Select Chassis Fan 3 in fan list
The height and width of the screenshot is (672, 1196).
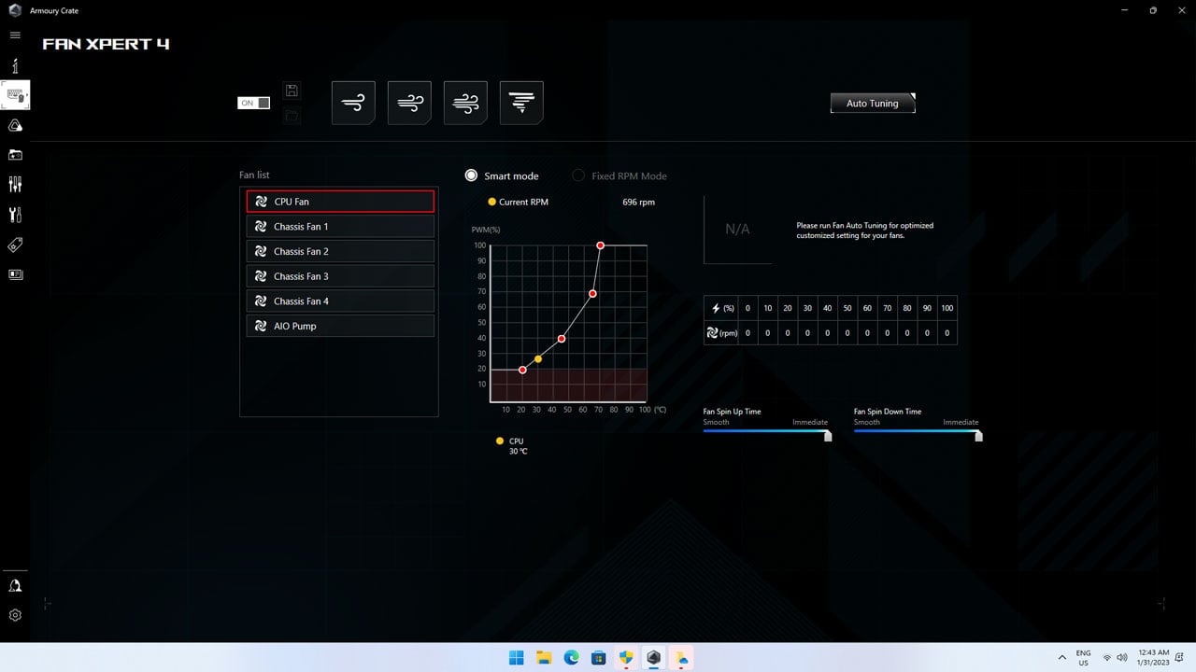coord(340,276)
